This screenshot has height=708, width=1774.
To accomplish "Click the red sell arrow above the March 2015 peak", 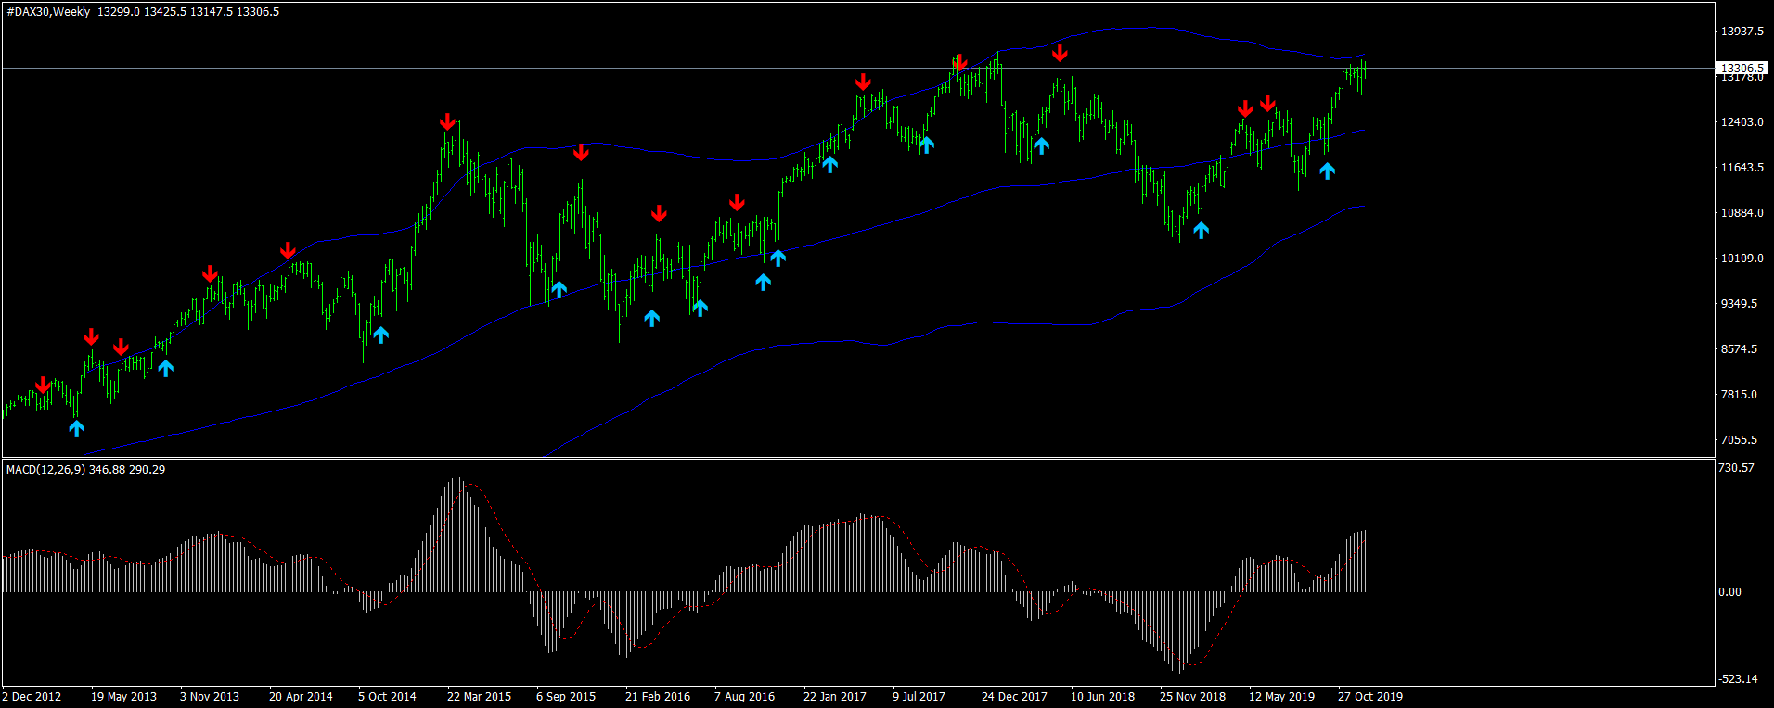I will pos(447,121).
